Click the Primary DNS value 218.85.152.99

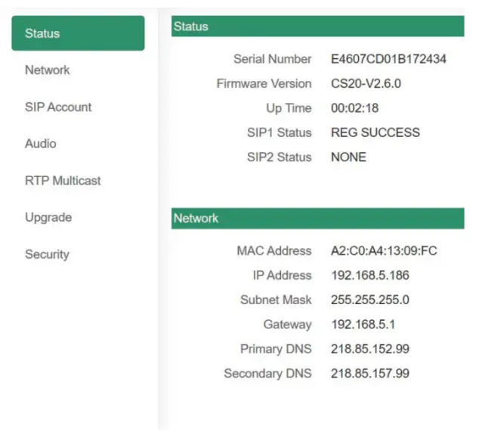coord(370,350)
